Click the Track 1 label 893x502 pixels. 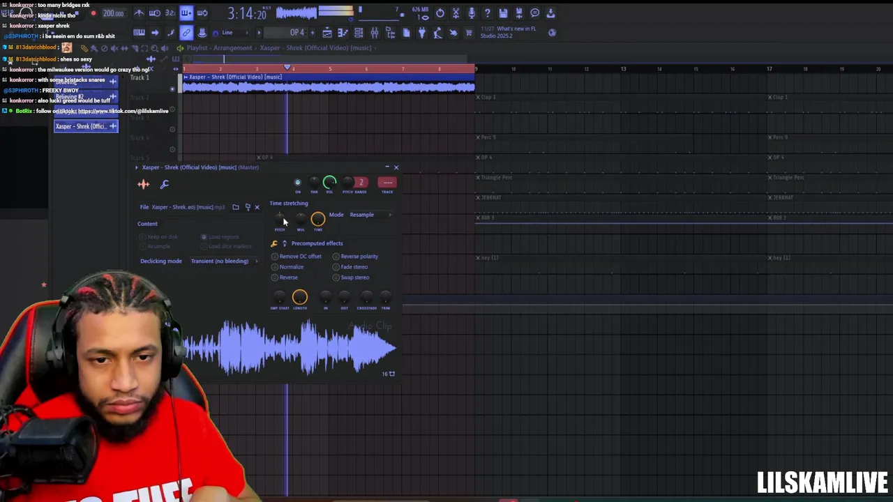coord(140,78)
